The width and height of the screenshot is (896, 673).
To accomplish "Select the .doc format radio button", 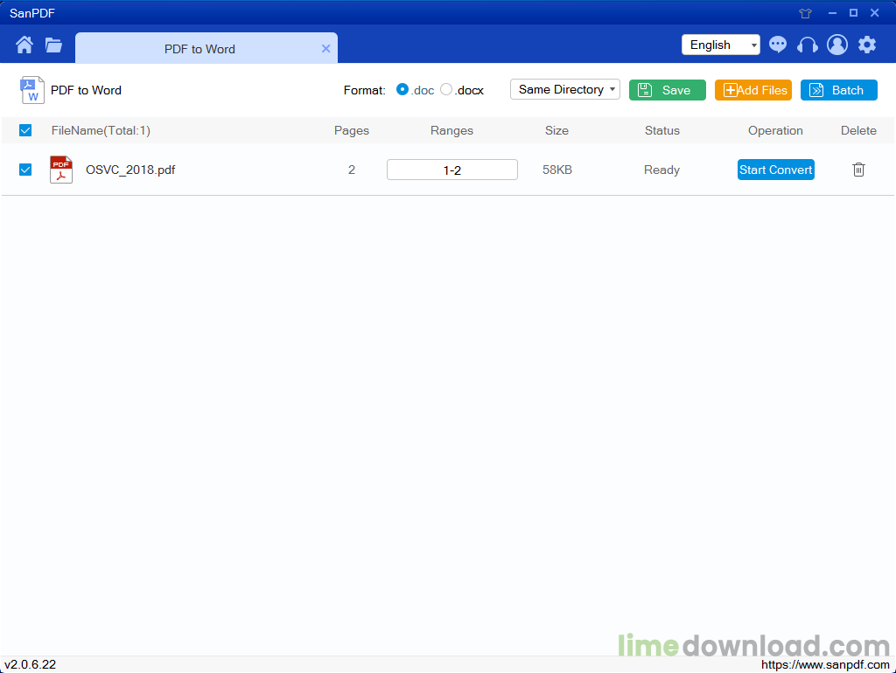I will [x=402, y=90].
